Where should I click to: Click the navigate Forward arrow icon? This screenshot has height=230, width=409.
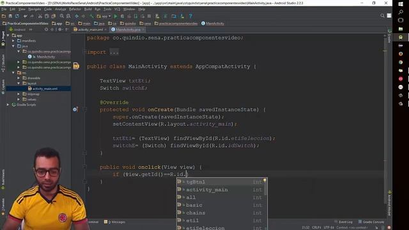pyautogui.click(x=83, y=16)
